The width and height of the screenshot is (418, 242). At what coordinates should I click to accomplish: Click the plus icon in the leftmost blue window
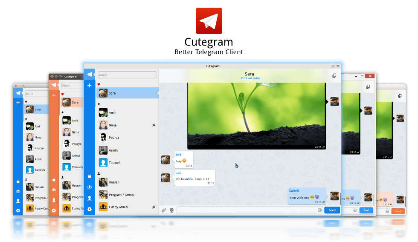18,103
